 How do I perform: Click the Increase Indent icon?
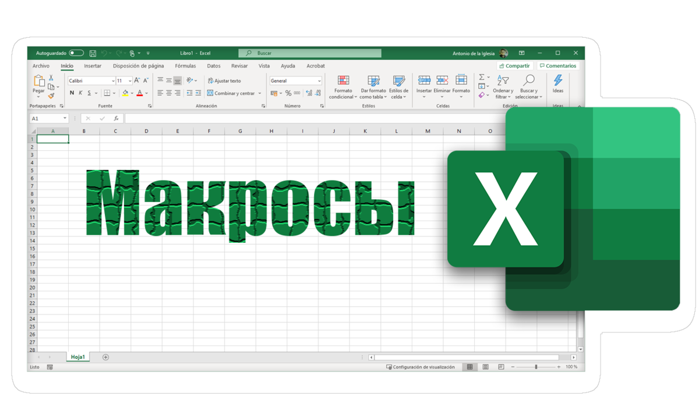point(198,93)
